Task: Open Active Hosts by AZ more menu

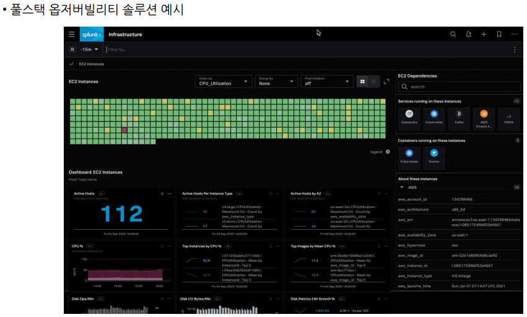Action: click(386, 194)
